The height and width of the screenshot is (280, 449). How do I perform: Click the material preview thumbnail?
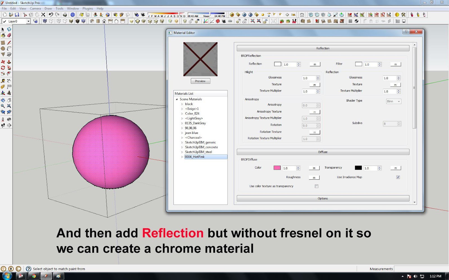[x=200, y=59]
